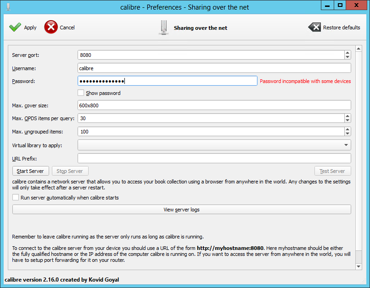Viewport: 370px width, 288px height.
Task: Click into the Password field
Action: (167, 81)
